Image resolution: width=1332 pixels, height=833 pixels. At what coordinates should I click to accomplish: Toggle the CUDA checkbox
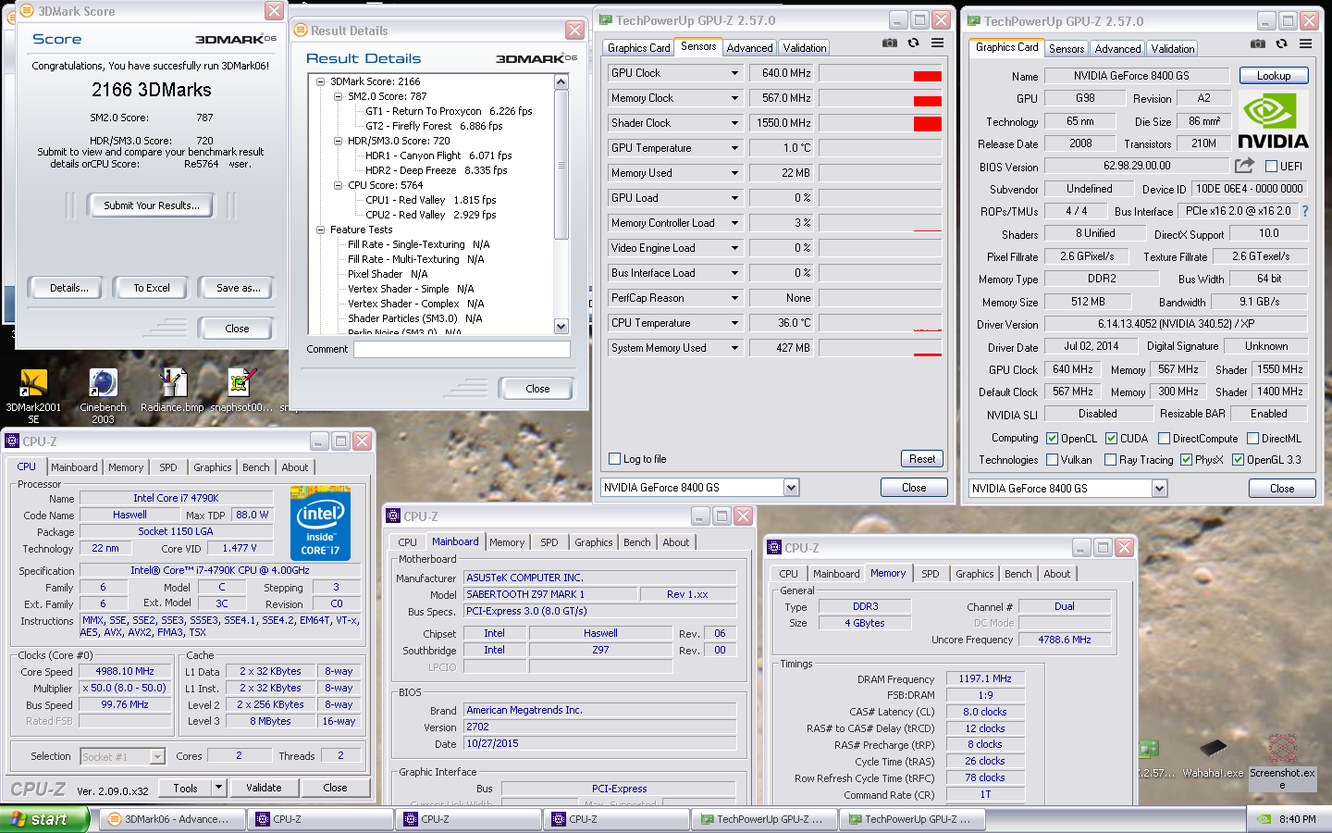coord(1111,439)
